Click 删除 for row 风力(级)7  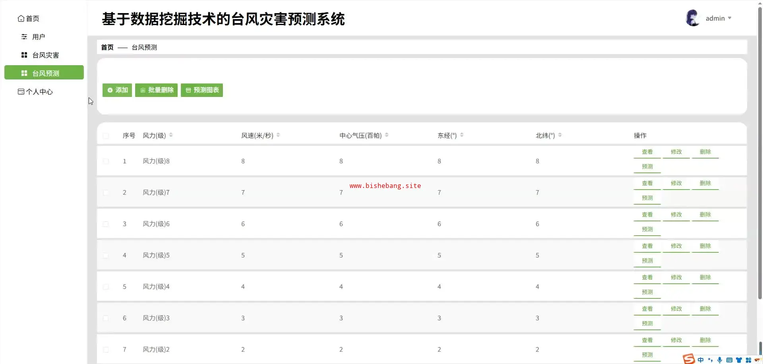click(705, 184)
